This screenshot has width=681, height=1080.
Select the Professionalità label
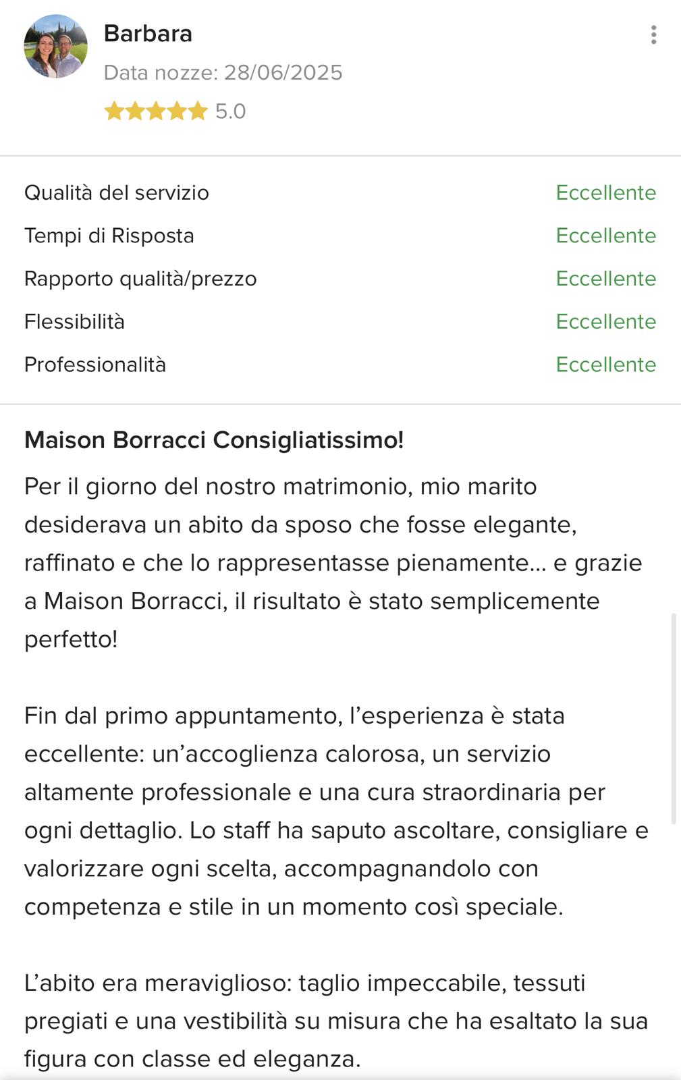click(95, 364)
